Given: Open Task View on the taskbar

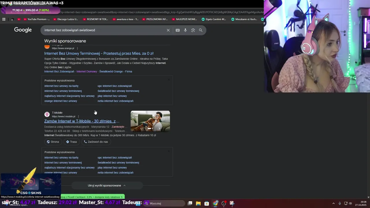Looking at the screenshot, I should point(190,203).
